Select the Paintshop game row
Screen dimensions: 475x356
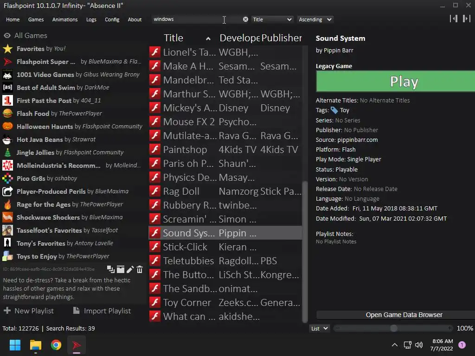pos(225,150)
